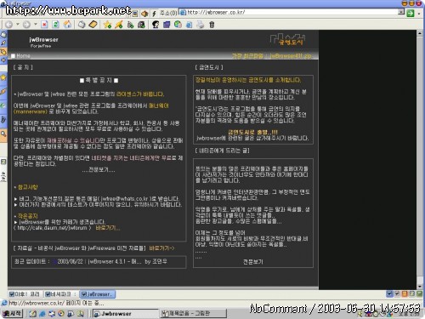Print the page using the printer icon
This screenshot has width=425, height=319.
[x=201, y=25]
